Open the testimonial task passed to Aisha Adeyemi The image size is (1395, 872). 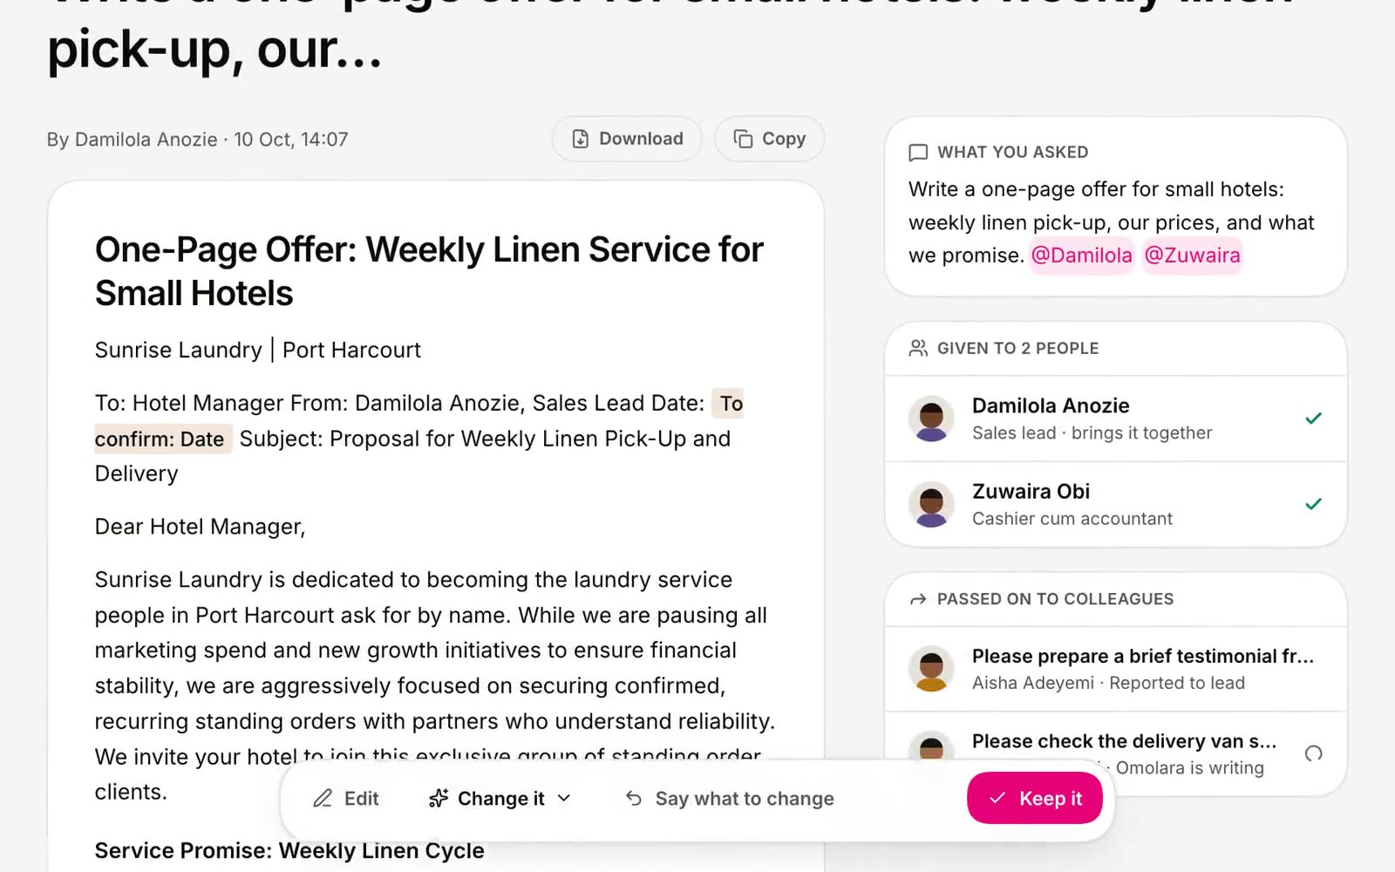(x=1116, y=669)
